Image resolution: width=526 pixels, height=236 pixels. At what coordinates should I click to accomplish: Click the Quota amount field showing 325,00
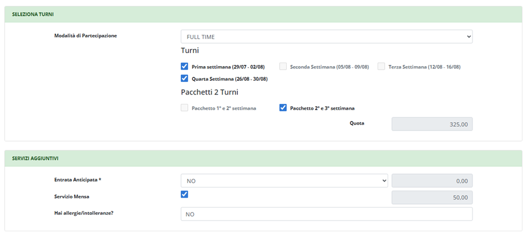point(432,124)
